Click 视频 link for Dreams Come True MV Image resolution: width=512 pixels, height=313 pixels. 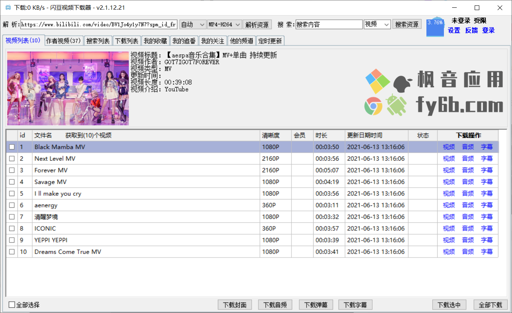coord(449,252)
